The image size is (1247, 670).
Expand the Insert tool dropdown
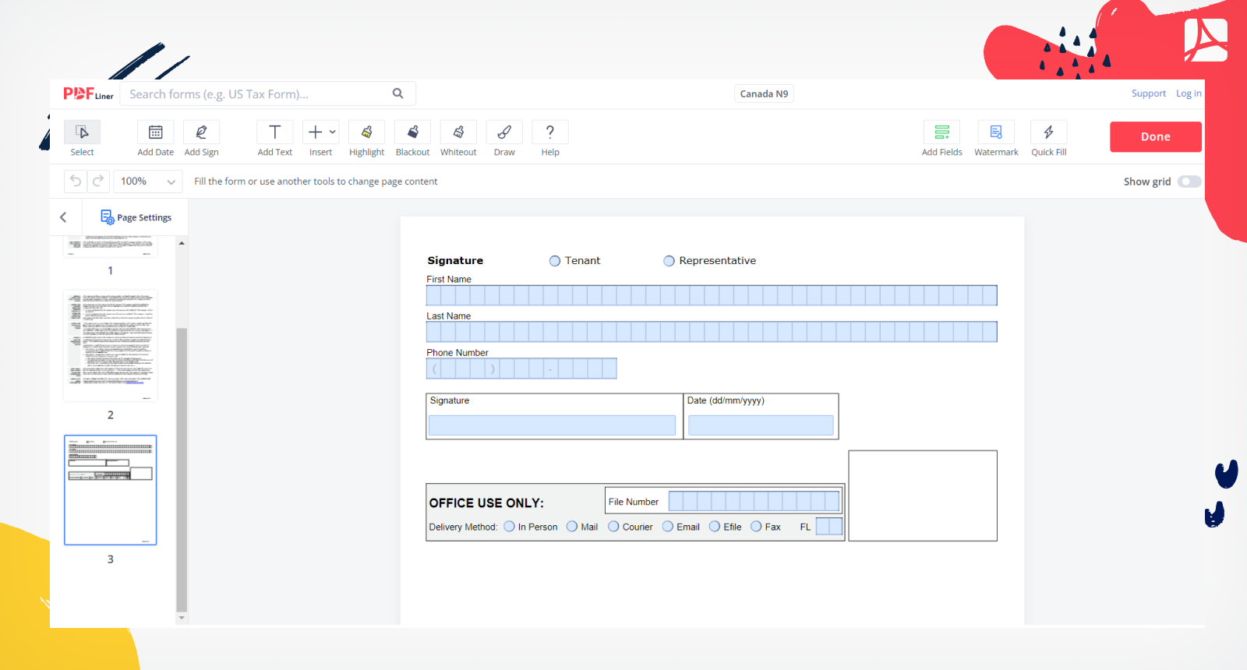click(333, 132)
